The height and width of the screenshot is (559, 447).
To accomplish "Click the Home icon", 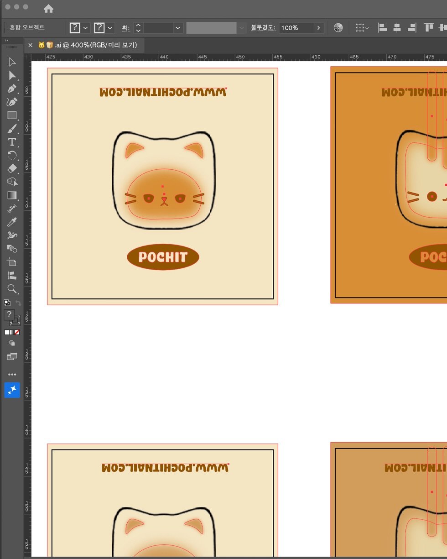I will point(48,9).
